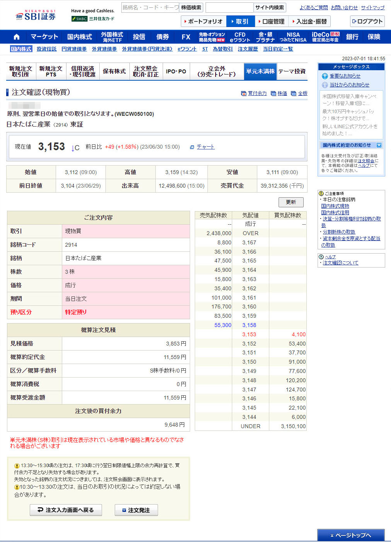The height and width of the screenshot is (542, 391).
Task: Select the テーマ投資 tab
Action: (292, 71)
